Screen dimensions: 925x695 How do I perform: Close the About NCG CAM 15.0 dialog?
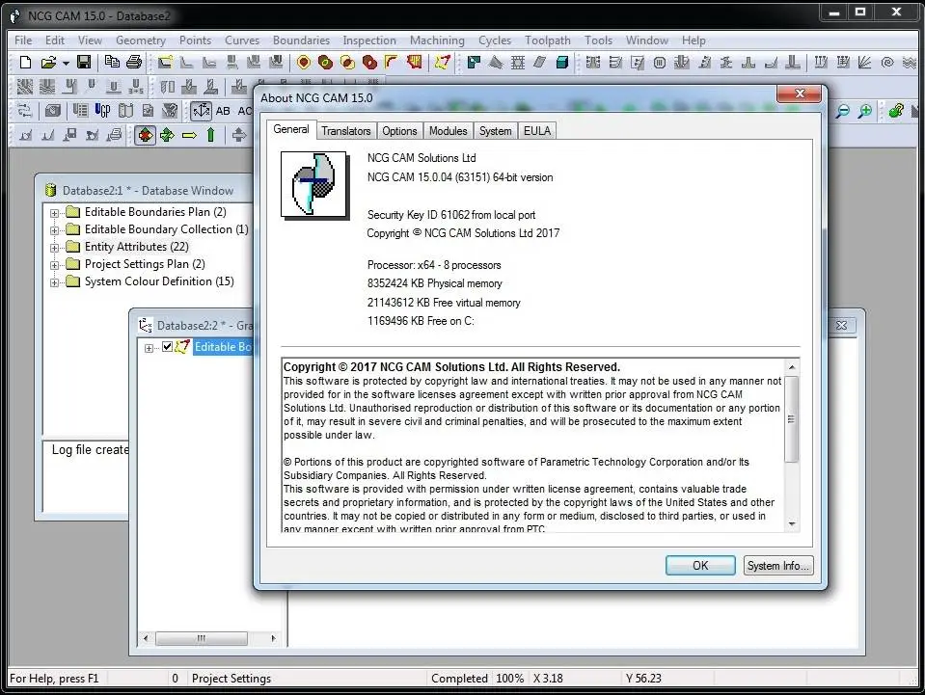[x=799, y=94]
